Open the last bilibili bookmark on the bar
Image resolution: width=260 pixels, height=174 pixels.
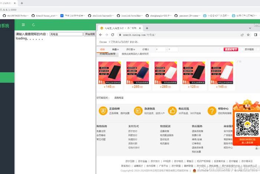tap(245, 16)
